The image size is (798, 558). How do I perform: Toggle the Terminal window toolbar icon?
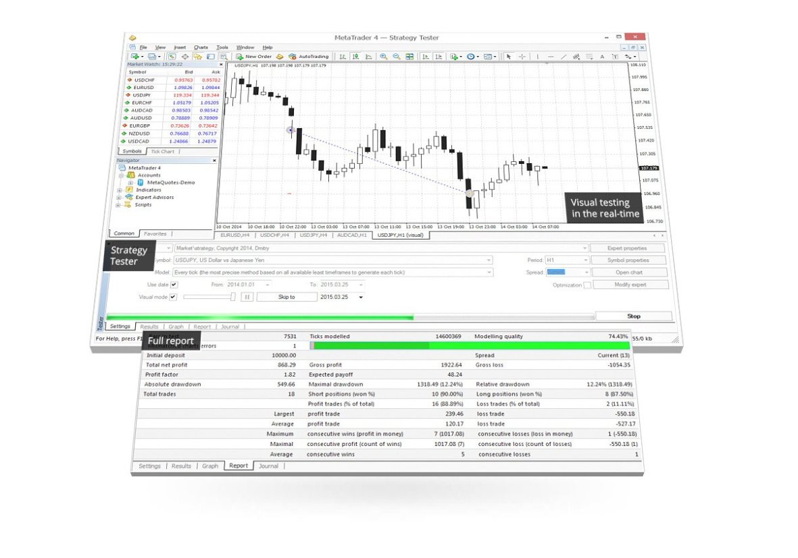click(x=210, y=57)
